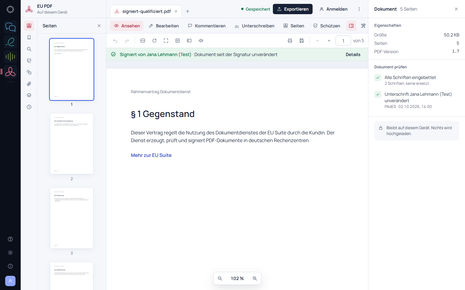Click the page number input field
The image size is (465, 290).
343,41
